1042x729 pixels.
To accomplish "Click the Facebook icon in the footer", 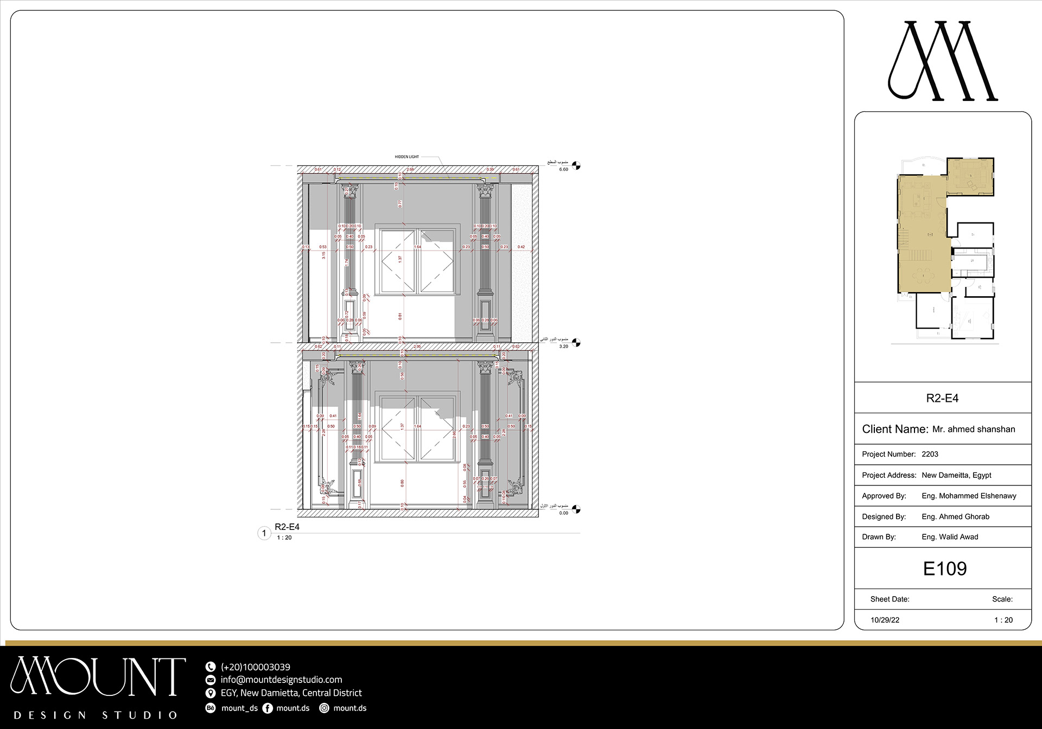I will 268,708.
